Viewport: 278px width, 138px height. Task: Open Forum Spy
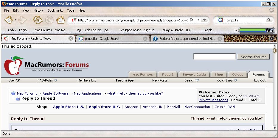pyautogui.click(x=125, y=80)
